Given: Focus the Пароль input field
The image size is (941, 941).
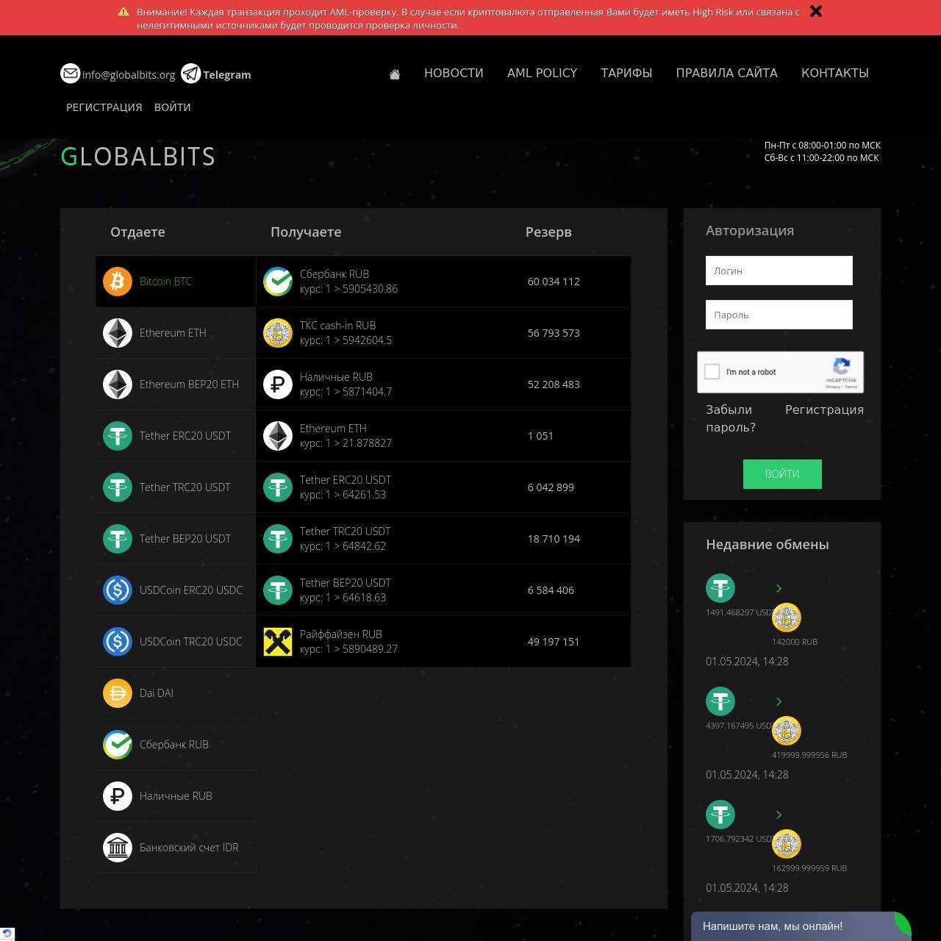Looking at the screenshot, I should (779, 315).
